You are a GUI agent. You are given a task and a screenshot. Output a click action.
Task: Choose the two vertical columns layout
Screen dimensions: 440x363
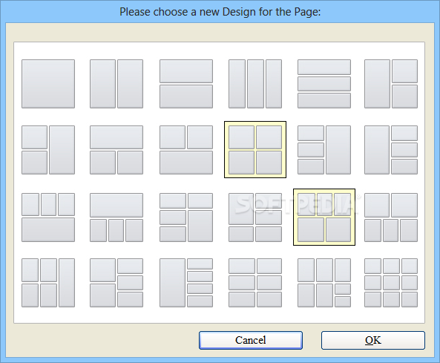(116, 84)
